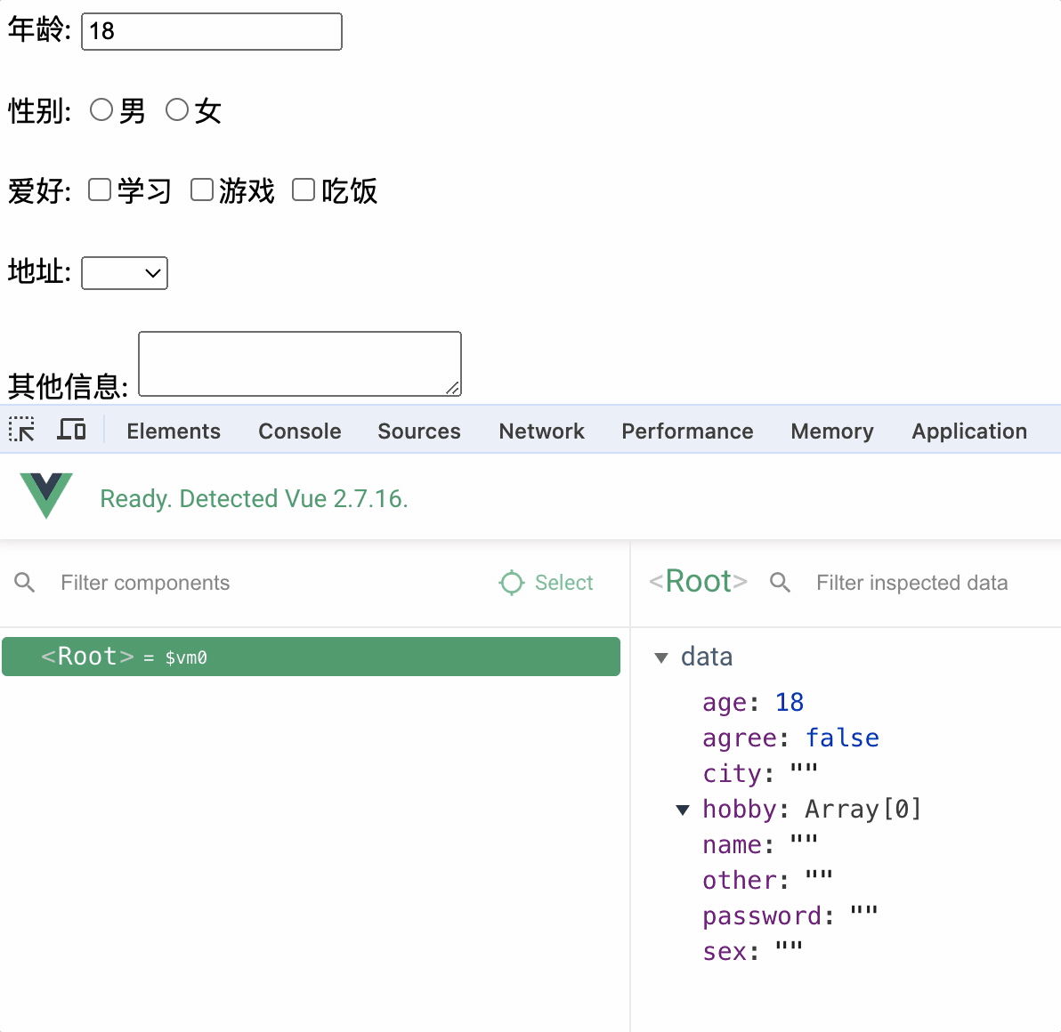Click the Select component button
1061x1032 pixels.
(546, 582)
